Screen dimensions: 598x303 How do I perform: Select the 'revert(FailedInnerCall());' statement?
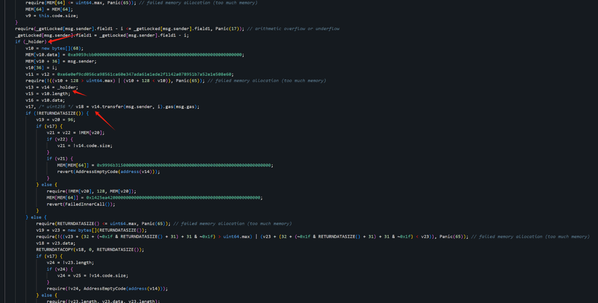81,204
